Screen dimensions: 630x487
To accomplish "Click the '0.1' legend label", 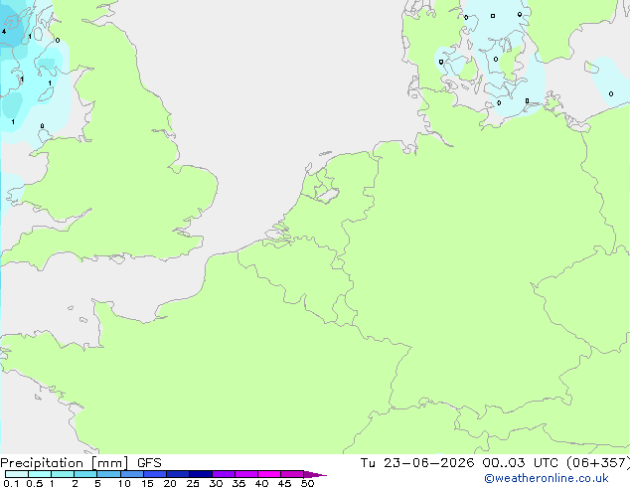I will coord(12,483).
